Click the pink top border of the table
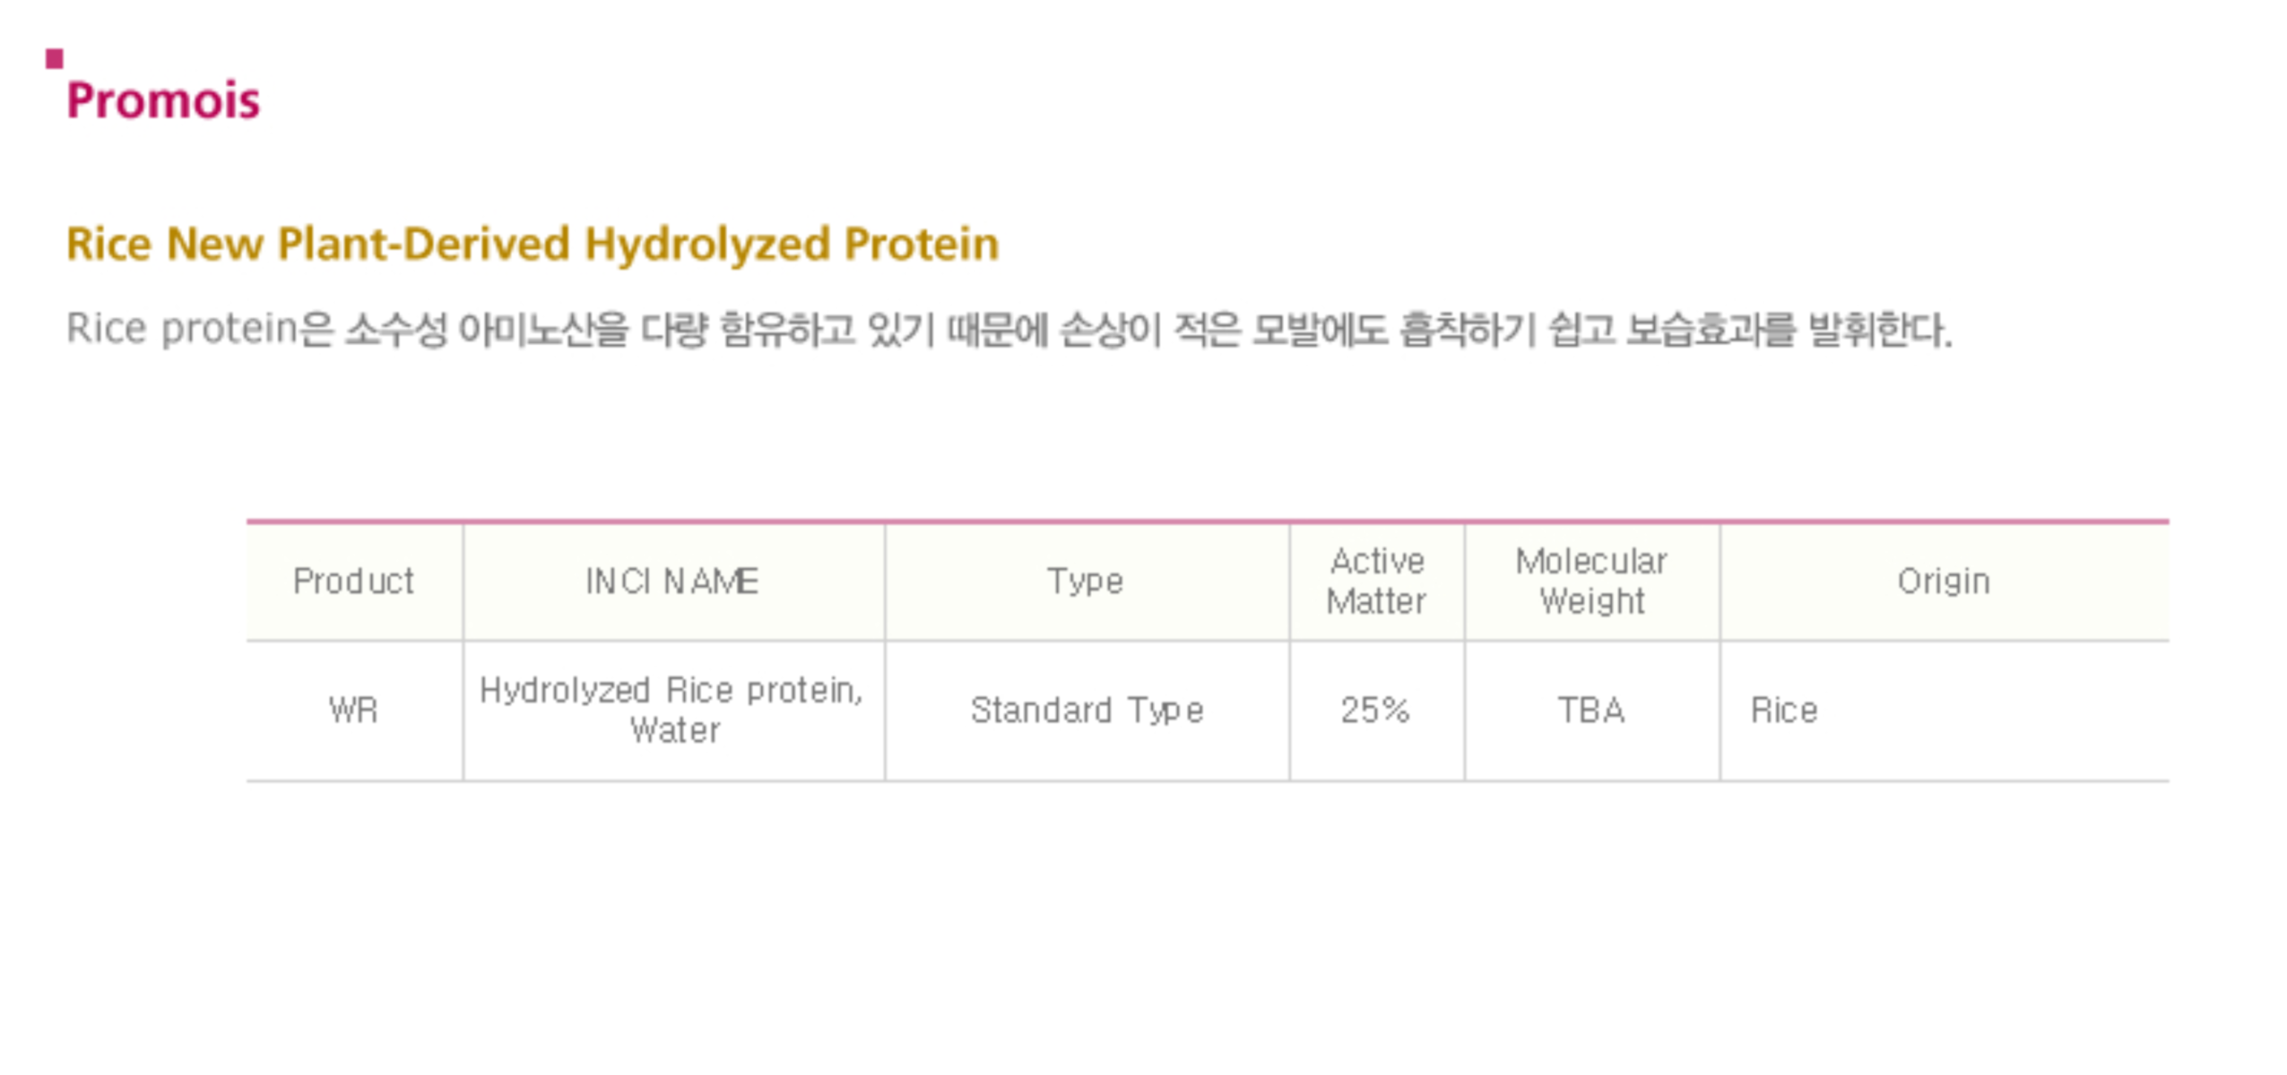 coord(1207,520)
